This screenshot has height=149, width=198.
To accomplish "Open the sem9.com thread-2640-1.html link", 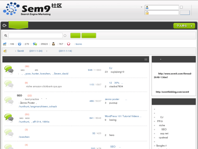I will [x=173, y=75].
